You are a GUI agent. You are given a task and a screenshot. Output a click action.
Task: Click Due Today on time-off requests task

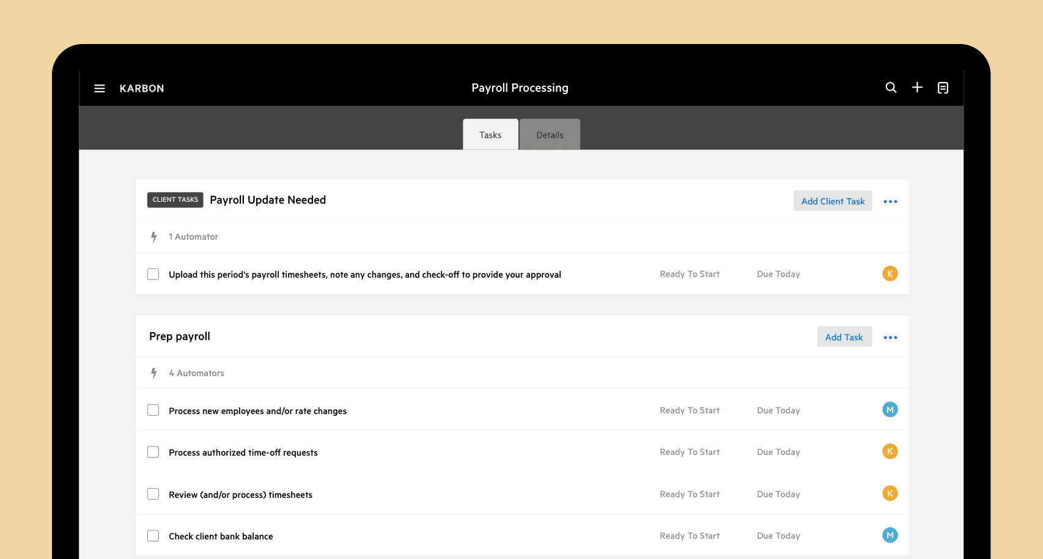click(778, 452)
